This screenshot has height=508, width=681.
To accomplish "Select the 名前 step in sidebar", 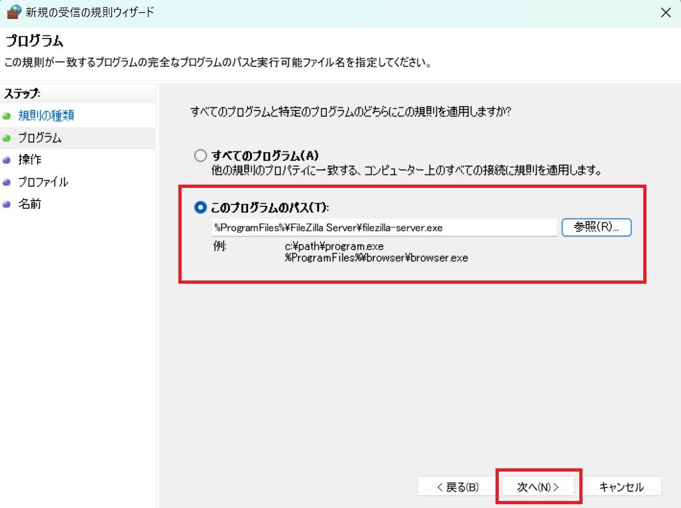I will click(29, 204).
